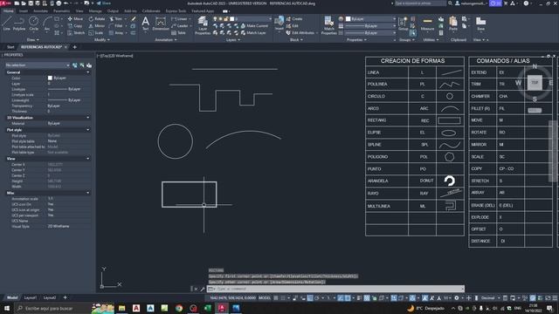Toggle the grid display in status bar
The width and height of the screenshot is (559, 314).
pos(276,298)
